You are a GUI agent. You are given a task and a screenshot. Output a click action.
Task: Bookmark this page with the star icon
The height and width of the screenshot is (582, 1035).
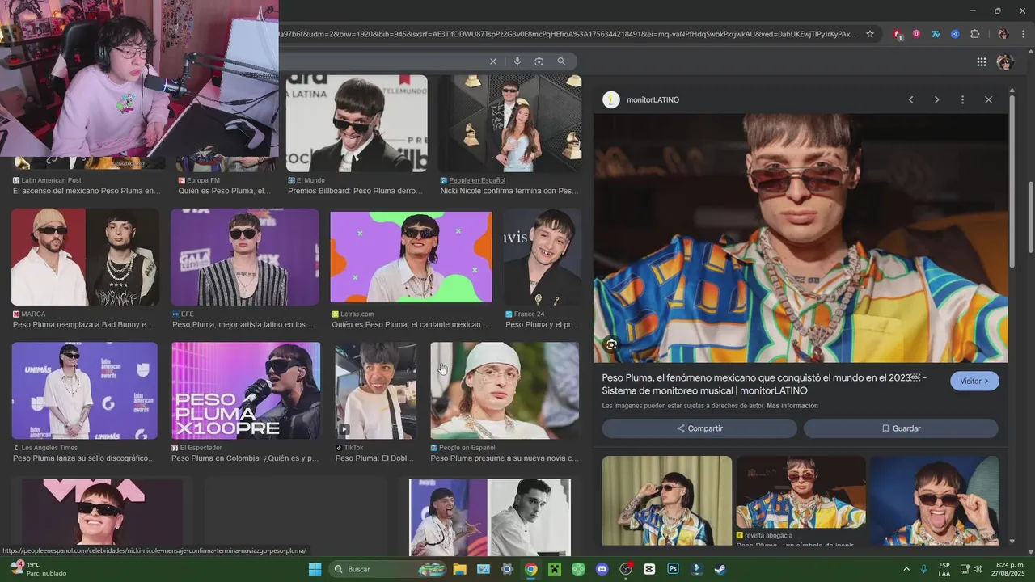tap(870, 34)
